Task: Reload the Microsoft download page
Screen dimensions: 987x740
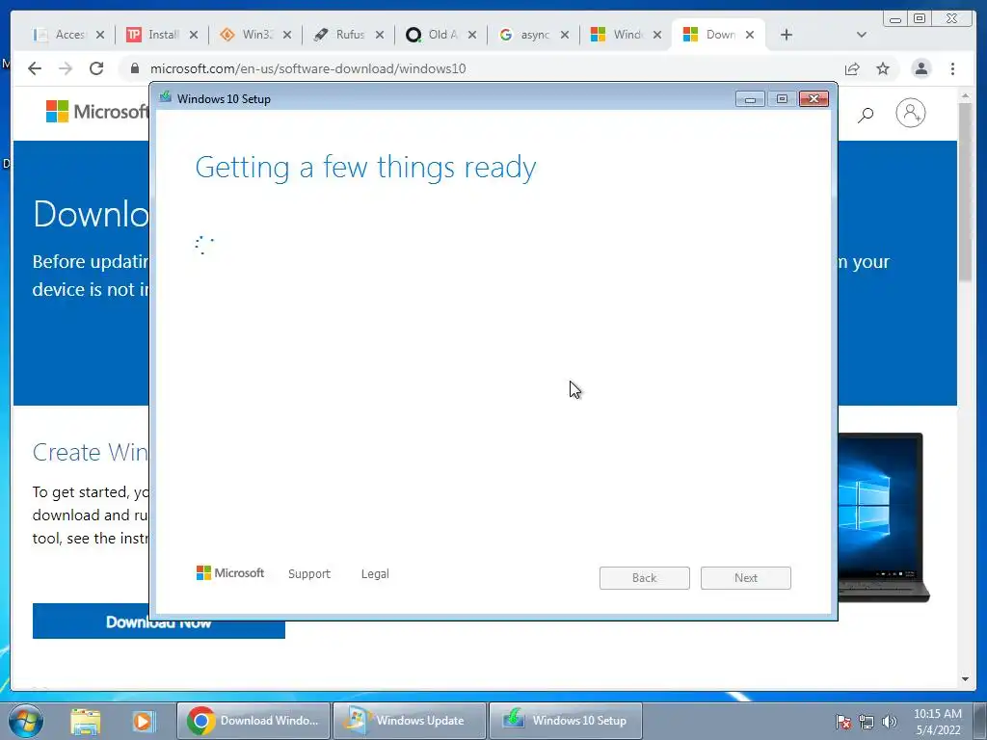Action: (x=96, y=68)
